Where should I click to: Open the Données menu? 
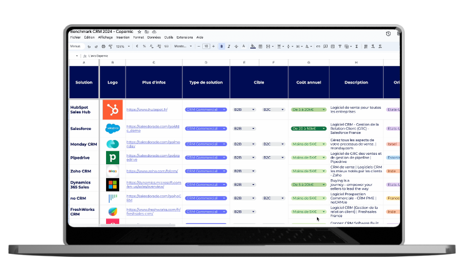click(154, 37)
